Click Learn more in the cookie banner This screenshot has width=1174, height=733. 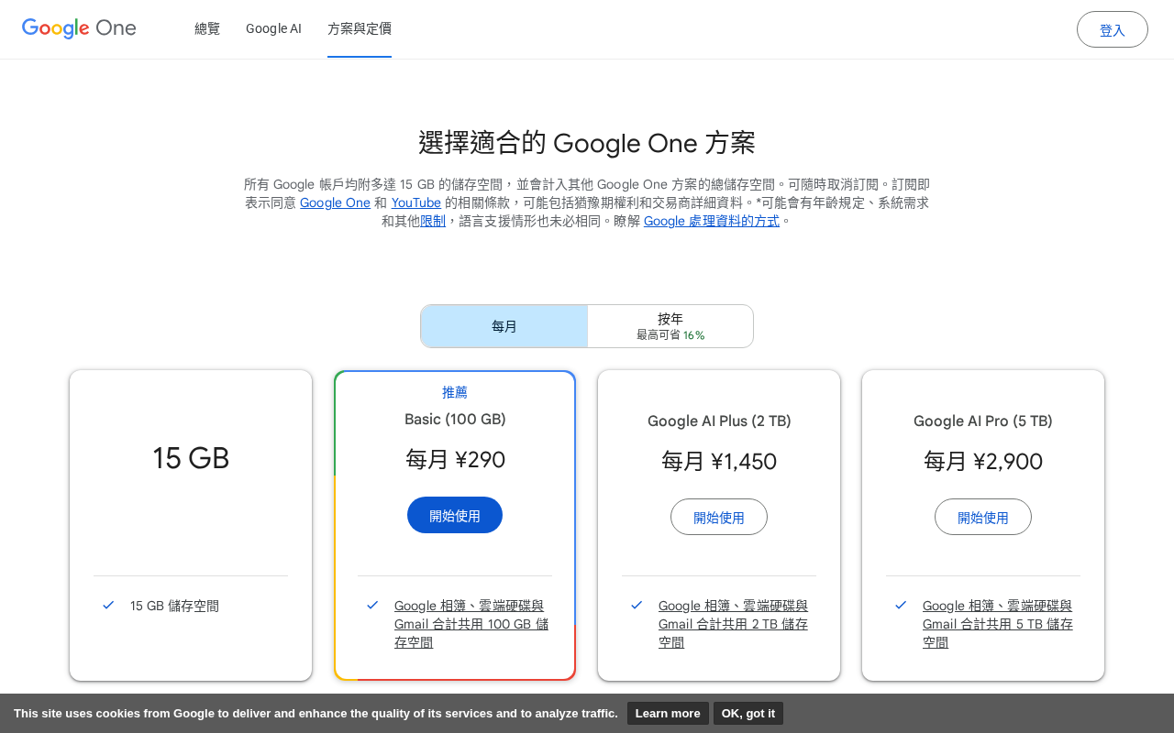point(668,713)
